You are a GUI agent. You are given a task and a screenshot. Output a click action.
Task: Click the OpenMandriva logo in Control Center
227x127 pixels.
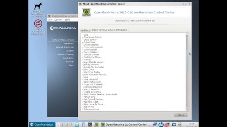pos(63,28)
